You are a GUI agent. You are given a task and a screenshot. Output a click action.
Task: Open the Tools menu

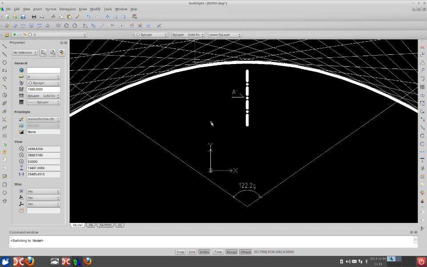tap(108, 9)
